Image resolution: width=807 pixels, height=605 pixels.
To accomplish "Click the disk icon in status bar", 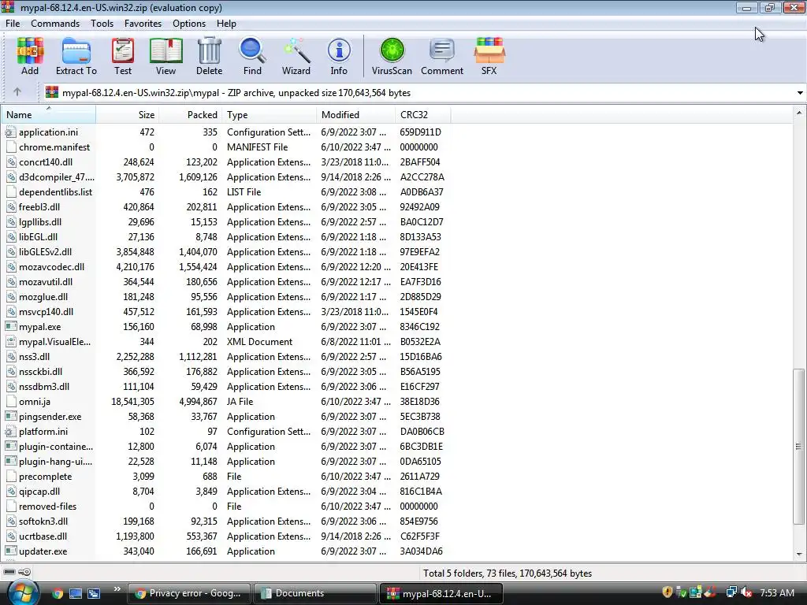I will click(9, 572).
